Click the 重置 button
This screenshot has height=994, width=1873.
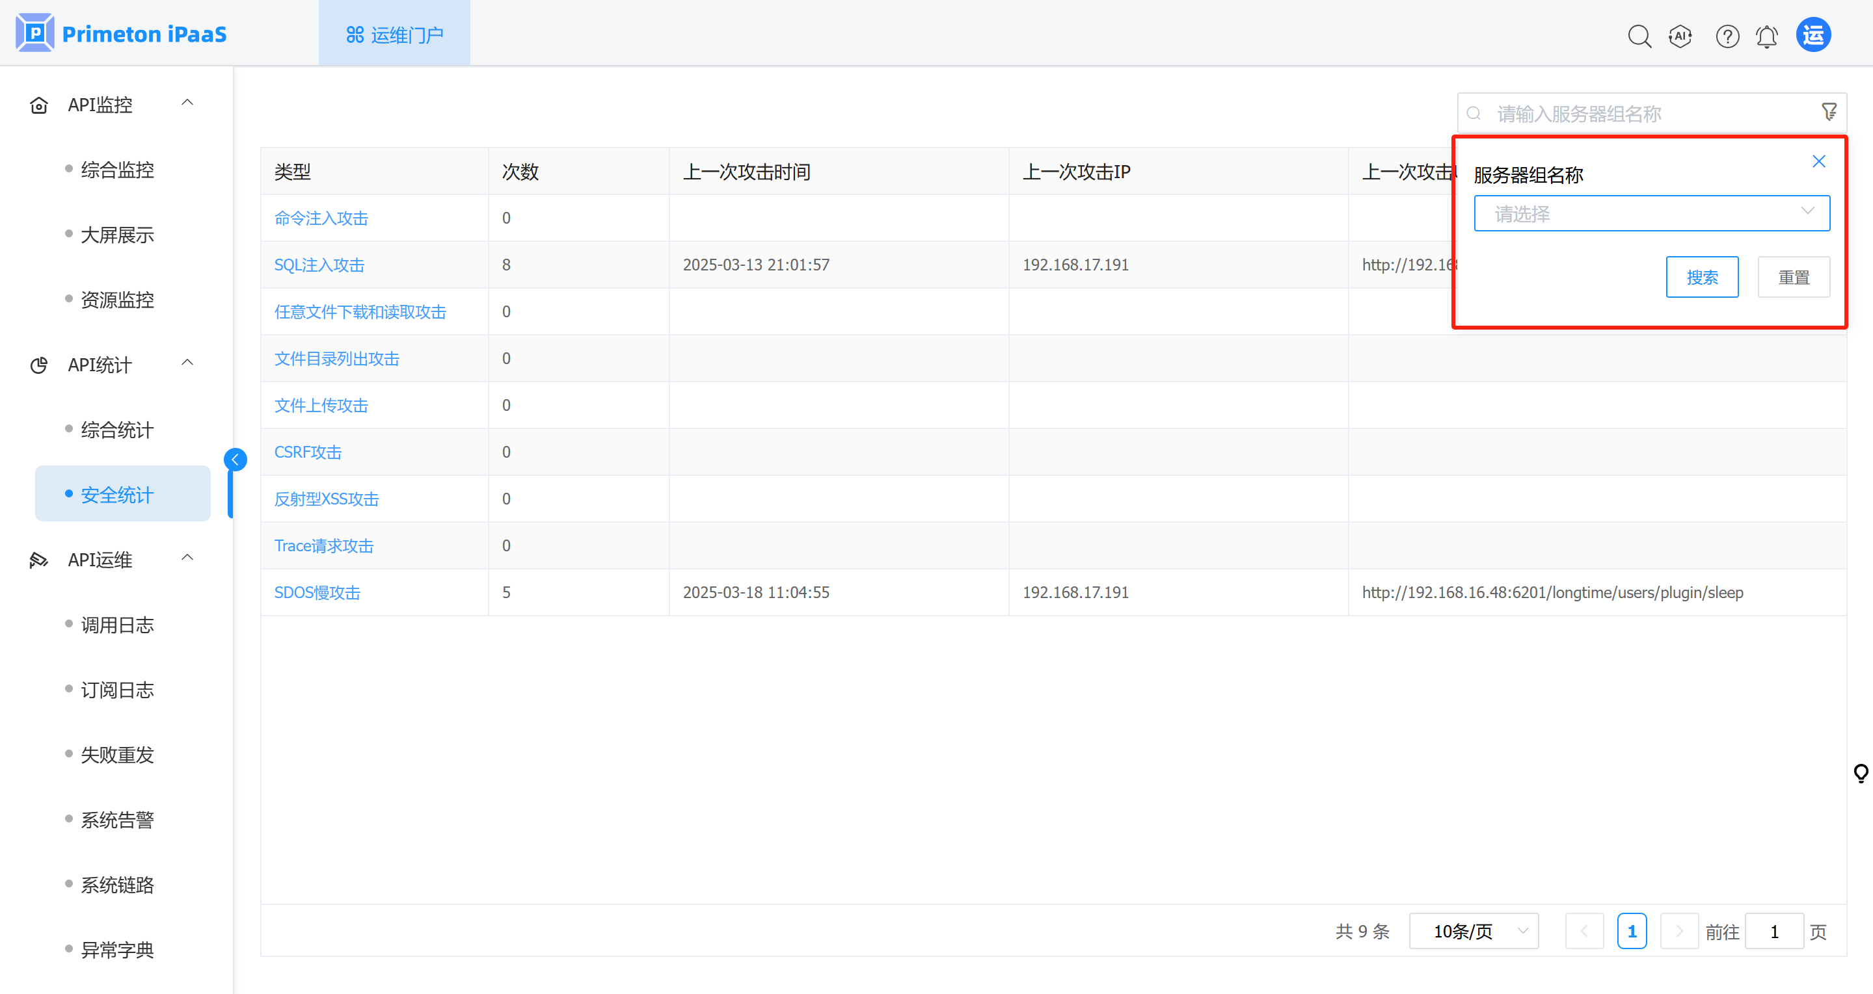click(1793, 277)
